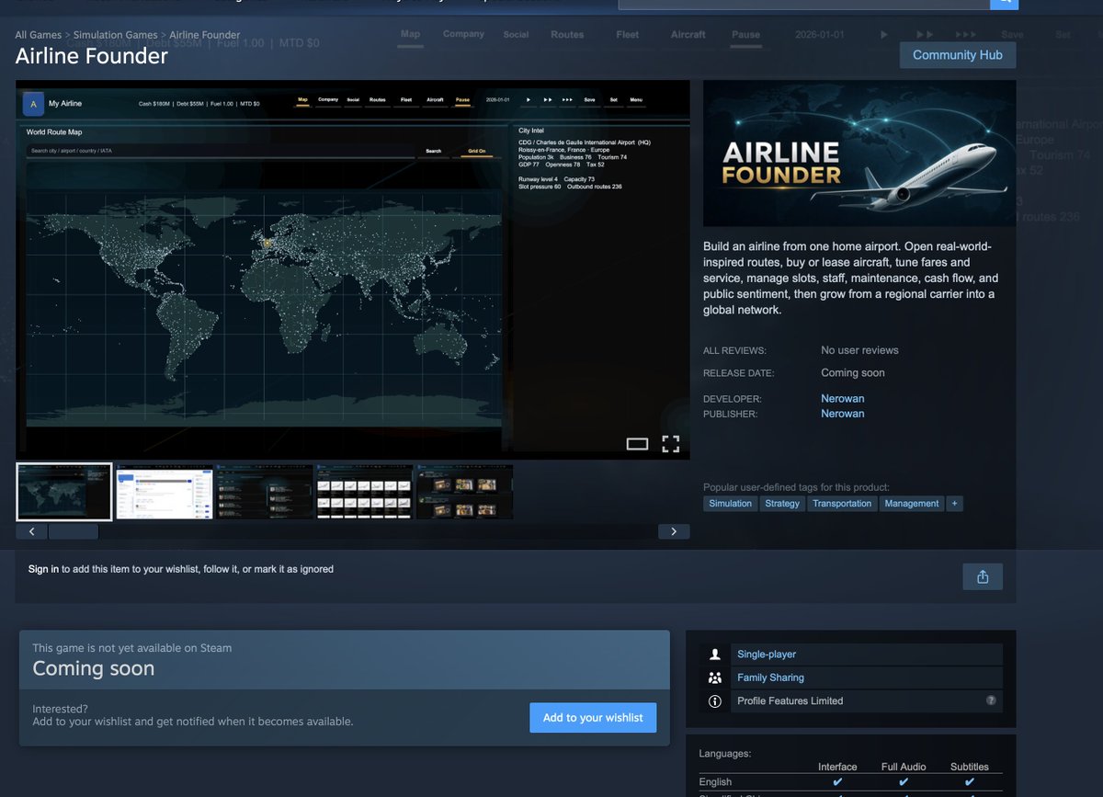
Task: Click the Subtitles column header
Action: click(970, 767)
